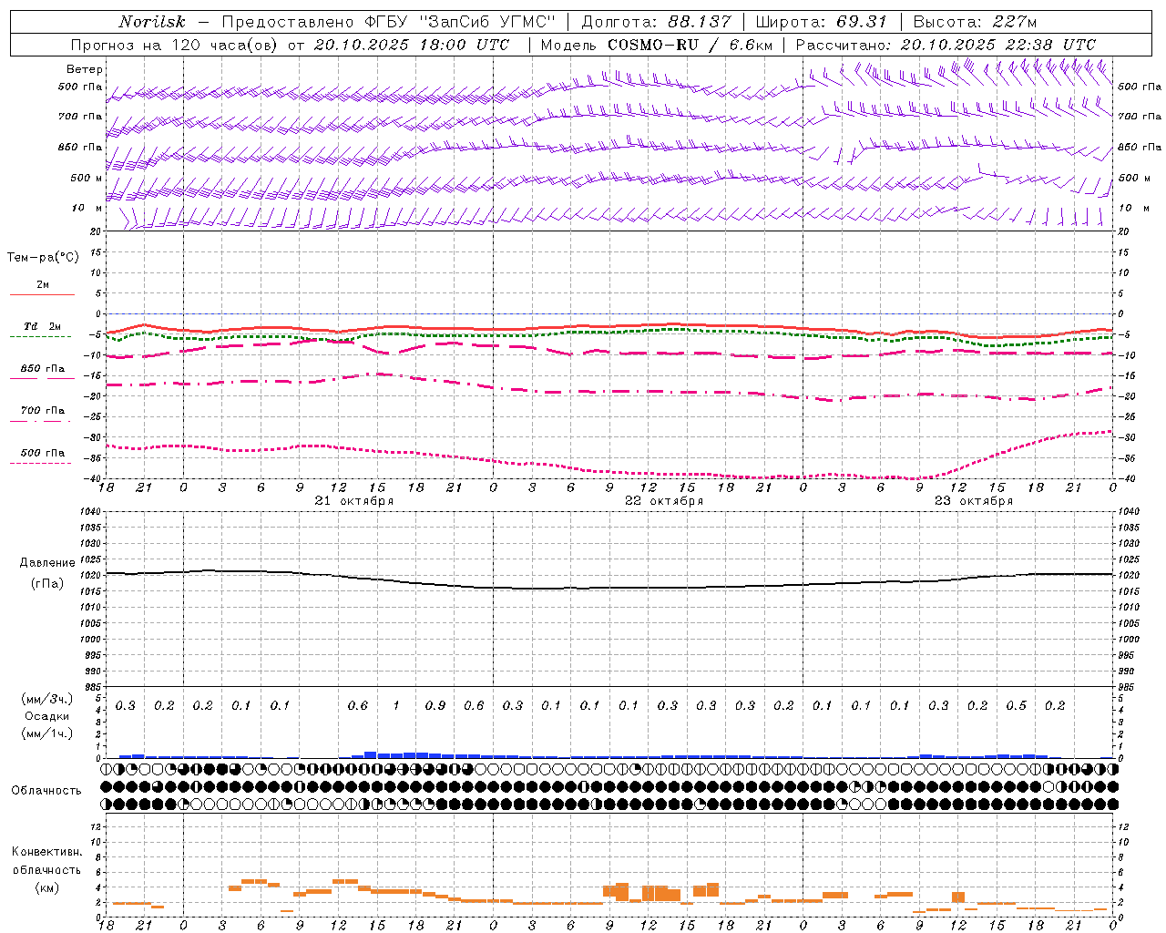
Task: Click the elevation text Высота: 227м
Action: 975,22
